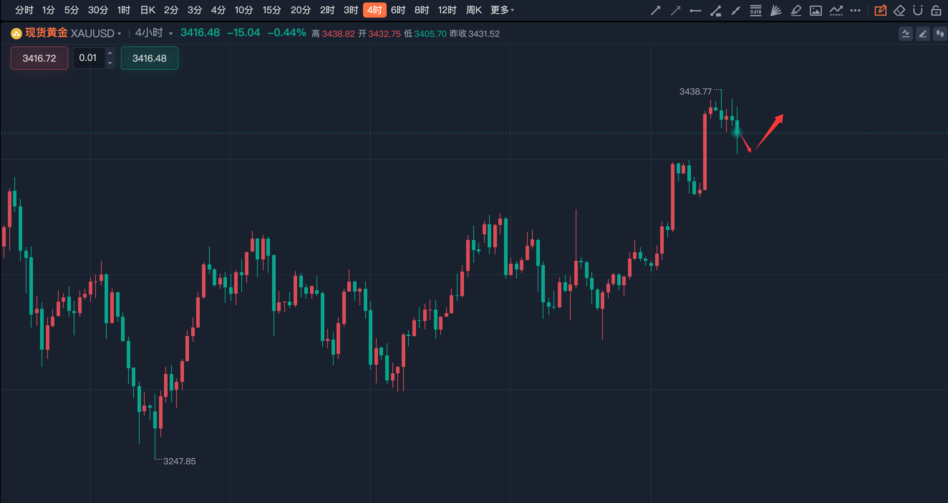This screenshot has height=503, width=948.
Task: Select the Gann fan tool
Action: (776, 10)
